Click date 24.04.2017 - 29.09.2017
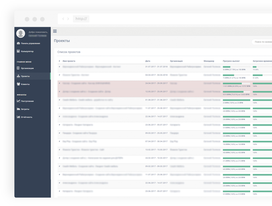The image size is (272, 206). click(x=156, y=83)
